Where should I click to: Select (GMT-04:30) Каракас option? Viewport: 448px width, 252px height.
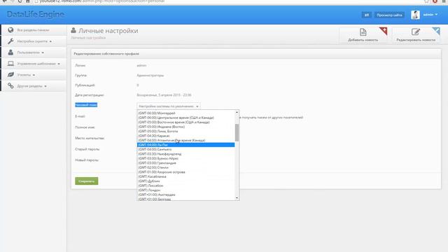185,136
